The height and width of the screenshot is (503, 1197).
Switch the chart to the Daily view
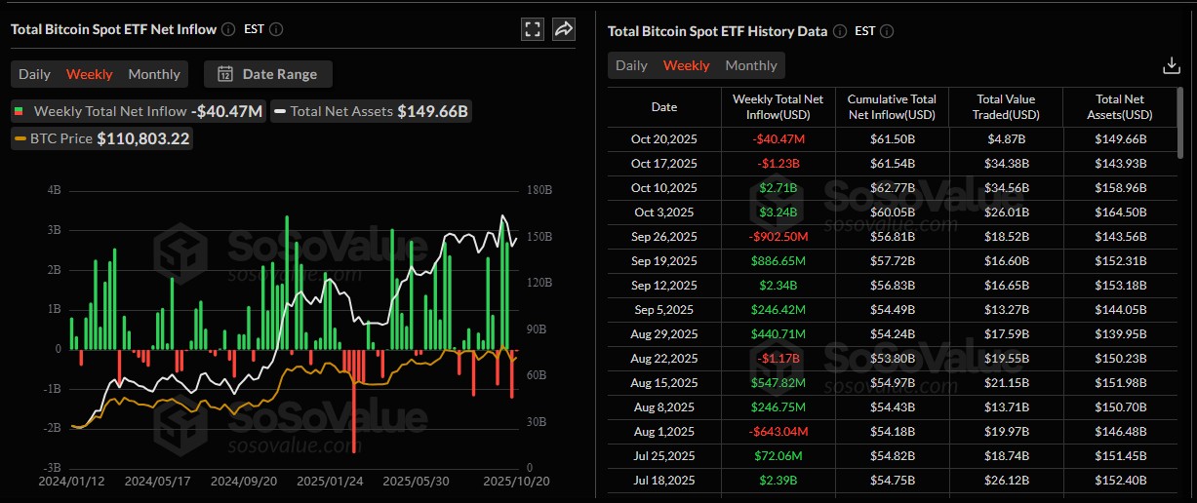click(x=34, y=74)
